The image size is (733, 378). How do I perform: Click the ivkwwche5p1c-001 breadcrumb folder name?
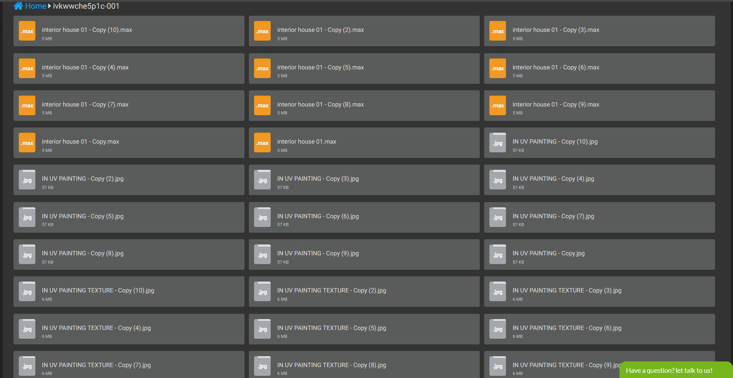(86, 6)
